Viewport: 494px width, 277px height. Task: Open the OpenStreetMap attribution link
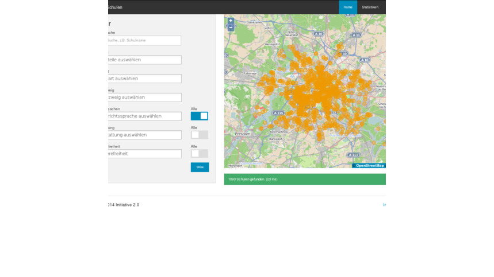[x=369, y=166]
